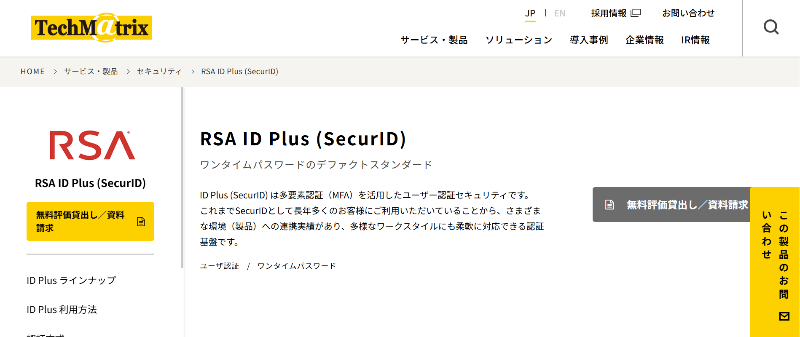This screenshot has width=800, height=337.
Task: Click ワンタイムパスワード tag link
Action: pyautogui.click(x=296, y=266)
